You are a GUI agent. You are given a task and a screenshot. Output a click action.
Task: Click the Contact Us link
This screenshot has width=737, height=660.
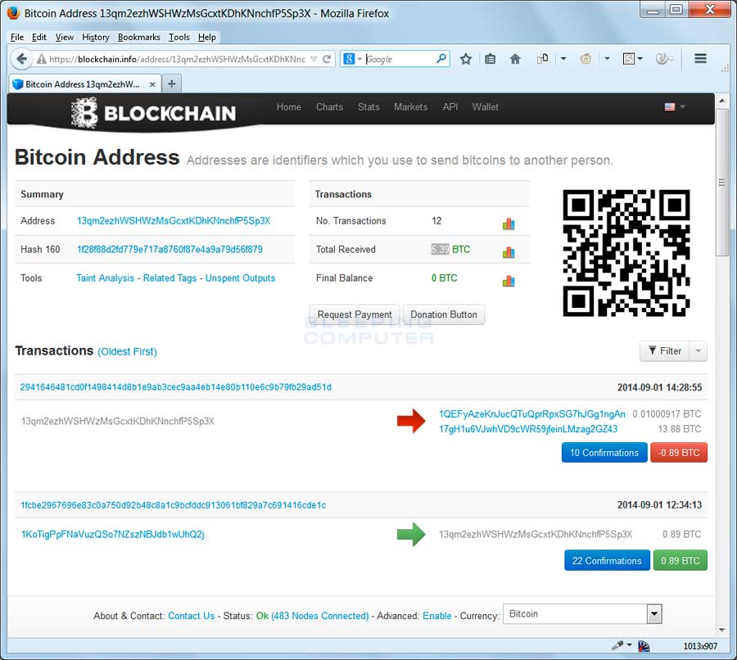pyautogui.click(x=192, y=616)
